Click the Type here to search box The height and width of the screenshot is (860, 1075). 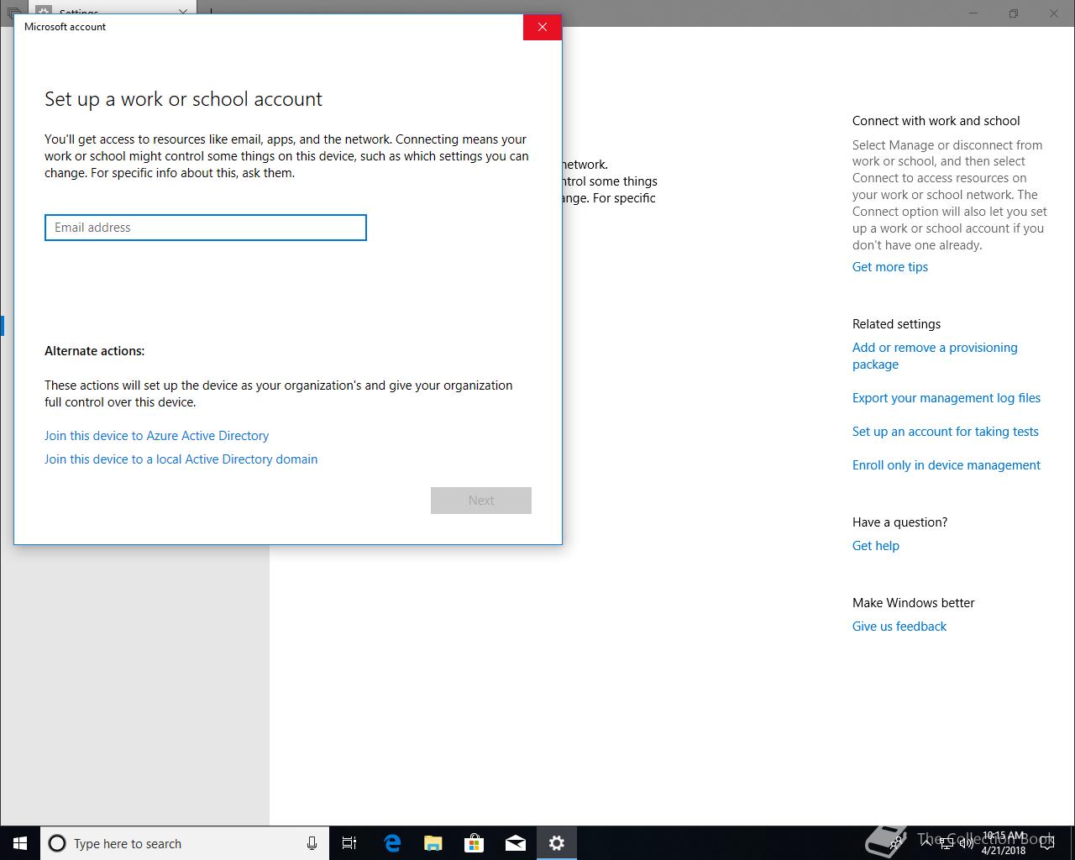pos(185,843)
